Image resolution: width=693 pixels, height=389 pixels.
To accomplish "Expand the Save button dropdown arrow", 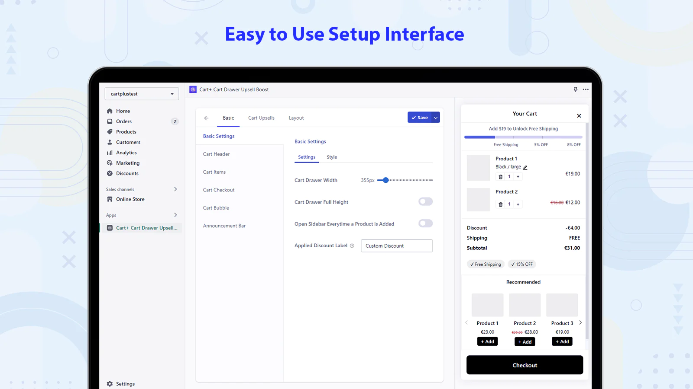I will 436,118.
